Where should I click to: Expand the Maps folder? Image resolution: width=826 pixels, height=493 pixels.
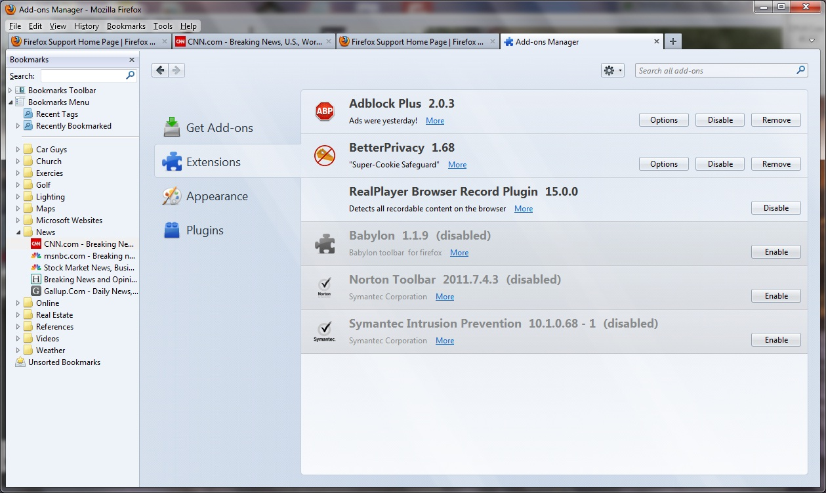[x=18, y=209]
